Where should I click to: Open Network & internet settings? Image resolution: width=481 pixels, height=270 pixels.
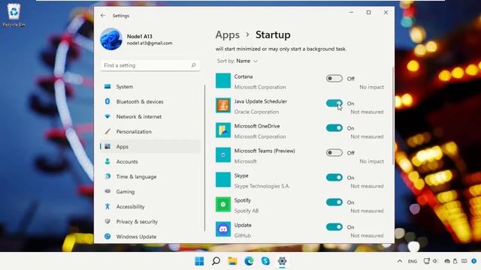(150, 117)
